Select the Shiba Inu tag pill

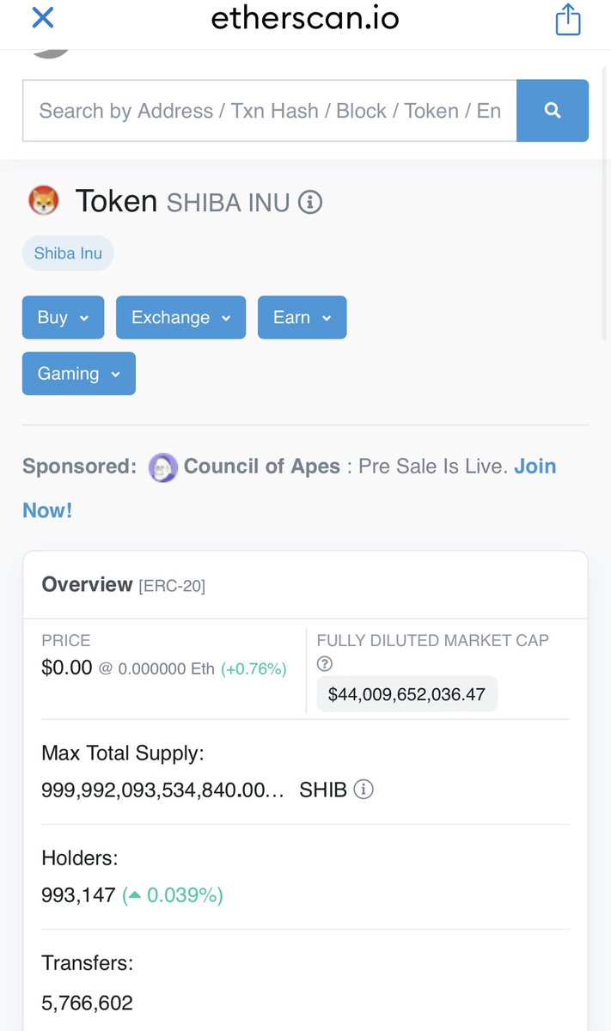point(68,253)
